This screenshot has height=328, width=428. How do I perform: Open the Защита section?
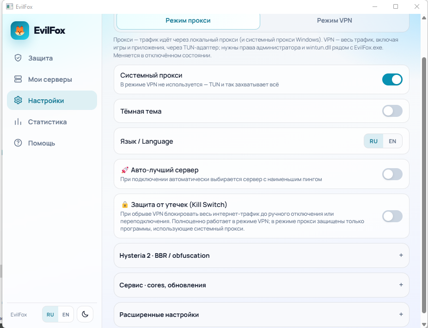click(x=52, y=58)
